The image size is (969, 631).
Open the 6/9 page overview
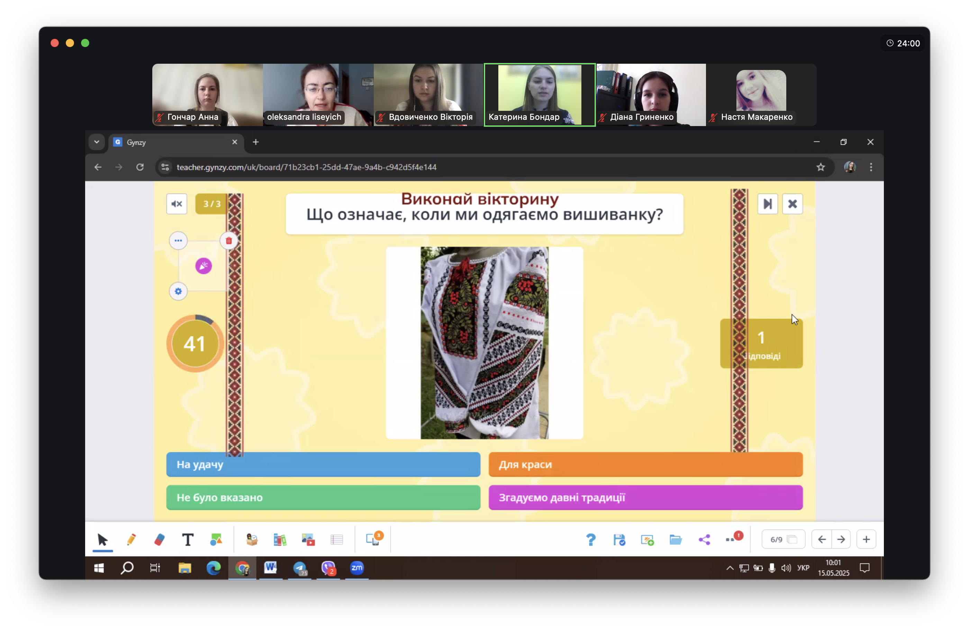783,539
